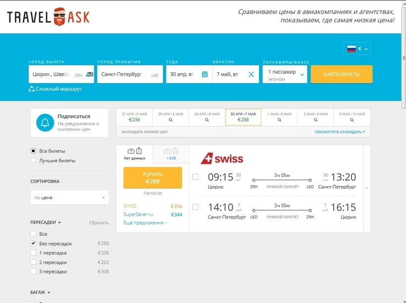Click the Найти билеты button

click(x=341, y=75)
